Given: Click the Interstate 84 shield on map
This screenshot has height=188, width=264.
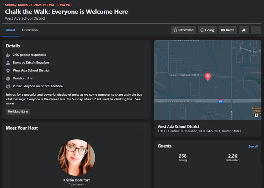Looking at the screenshot, I should coord(221,101).
